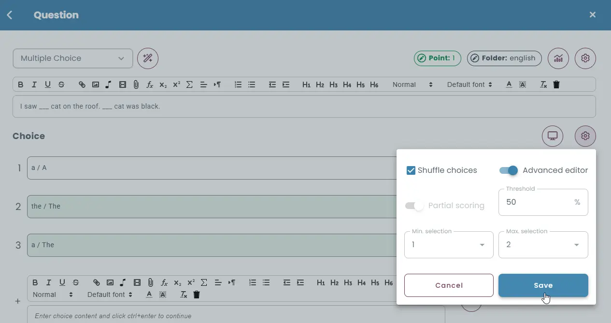
Task: Open the Min. selection dropdown
Action: 449,245
